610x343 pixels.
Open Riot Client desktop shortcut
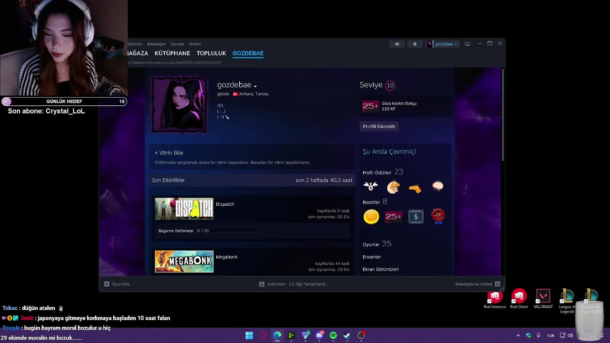519,300
